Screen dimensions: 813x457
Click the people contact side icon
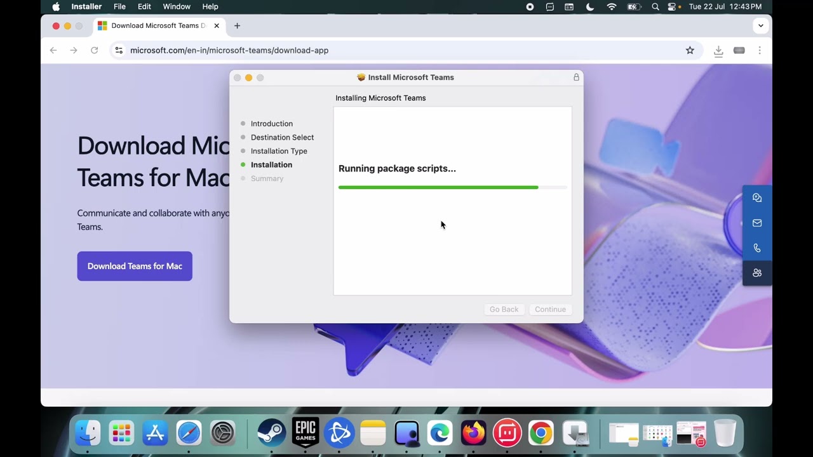pyautogui.click(x=757, y=273)
